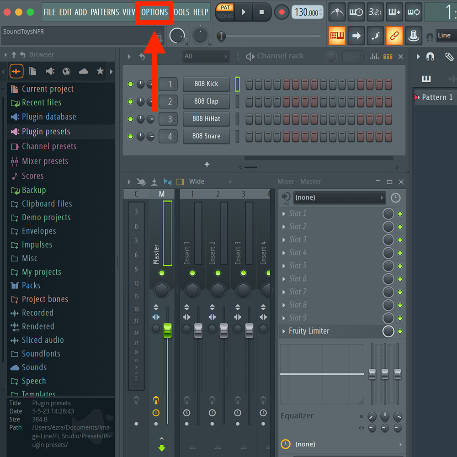
Task: Open the EDIT menu
Action: 65,12
